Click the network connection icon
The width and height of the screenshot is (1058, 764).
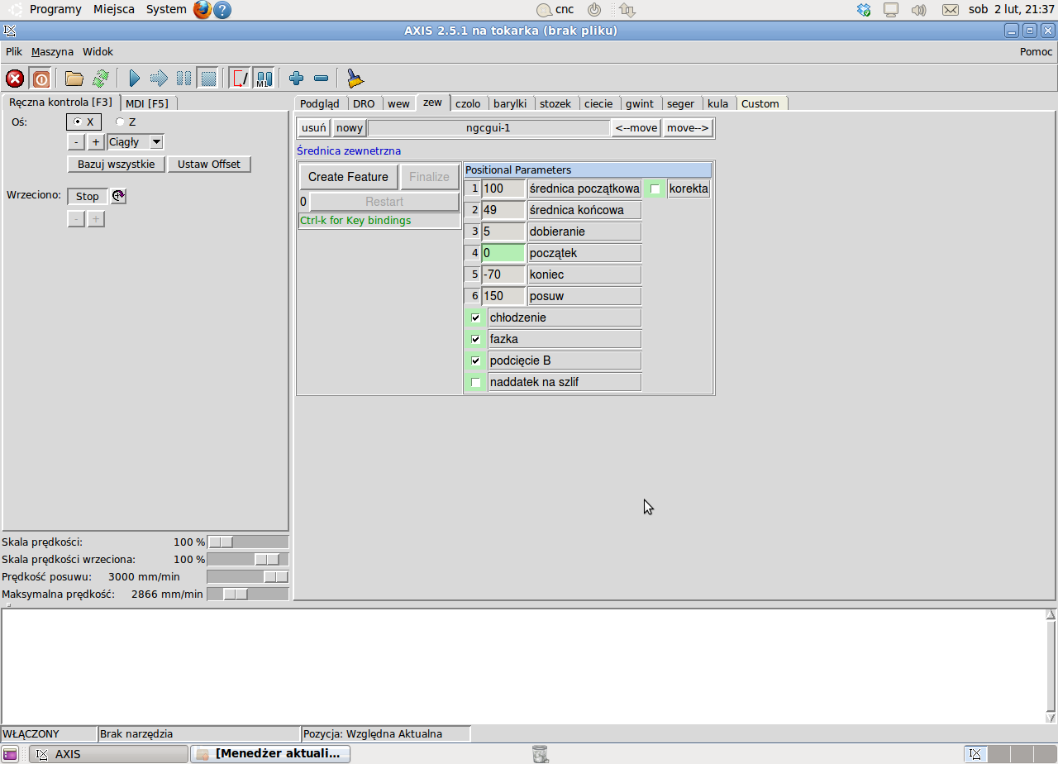pyautogui.click(x=627, y=10)
